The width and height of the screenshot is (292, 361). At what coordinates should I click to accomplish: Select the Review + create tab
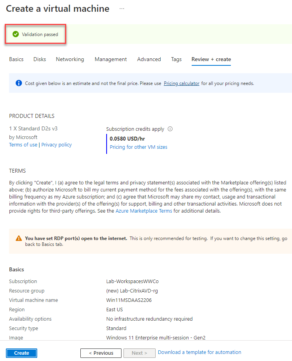pyautogui.click(x=211, y=59)
